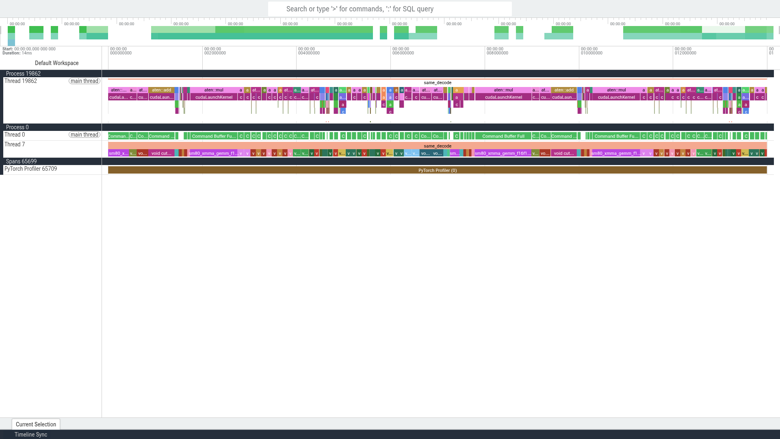
Task: Click the Start time readout text
Action: click(29, 49)
